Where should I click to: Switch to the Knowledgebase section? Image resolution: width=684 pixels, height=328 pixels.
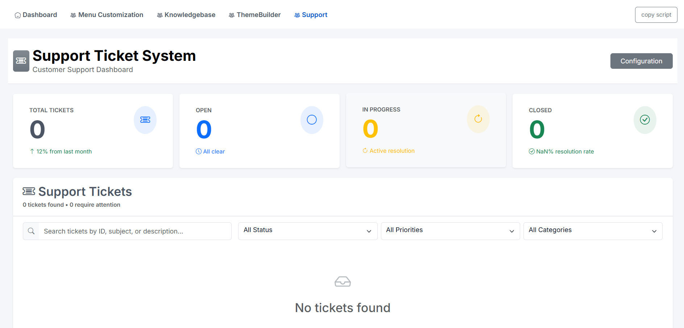(x=186, y=15)
